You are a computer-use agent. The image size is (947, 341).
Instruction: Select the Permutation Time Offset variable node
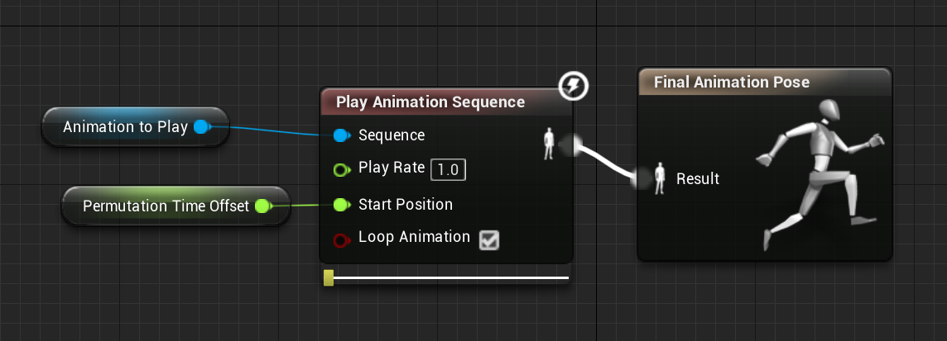coord(176,206)
